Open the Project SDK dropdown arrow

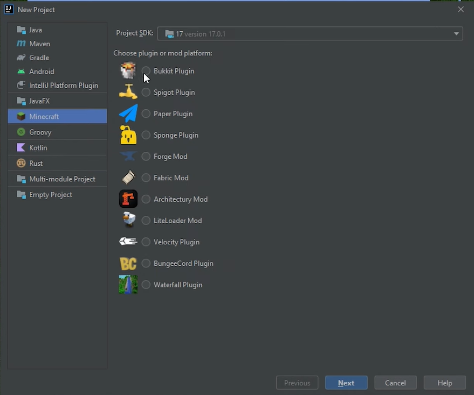pos(456,34)
